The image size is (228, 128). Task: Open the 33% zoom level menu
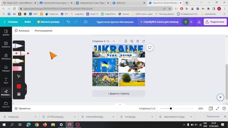201,108
